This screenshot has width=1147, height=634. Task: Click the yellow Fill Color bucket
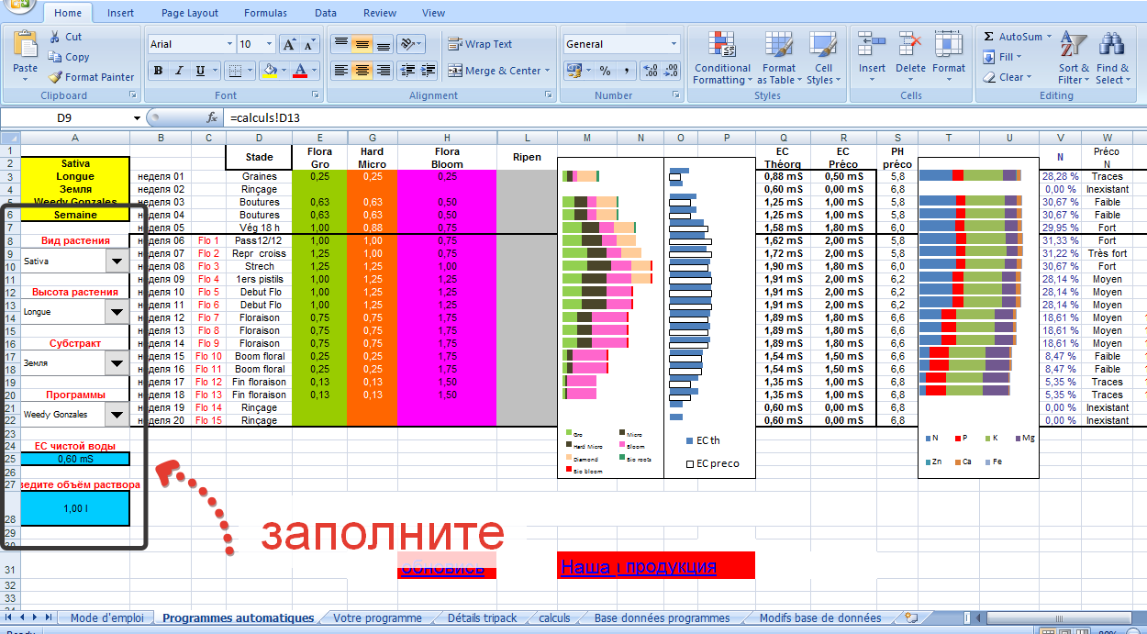(269, 71)
